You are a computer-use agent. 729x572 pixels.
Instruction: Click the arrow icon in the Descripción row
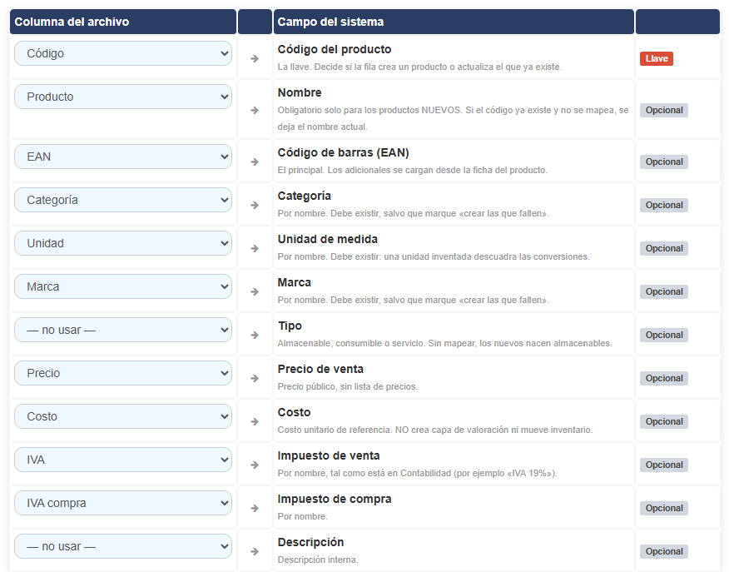point(255,551)
